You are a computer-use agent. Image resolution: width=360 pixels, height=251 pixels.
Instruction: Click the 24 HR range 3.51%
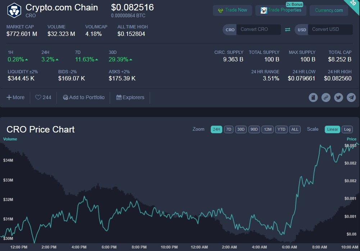coord(271,78)
